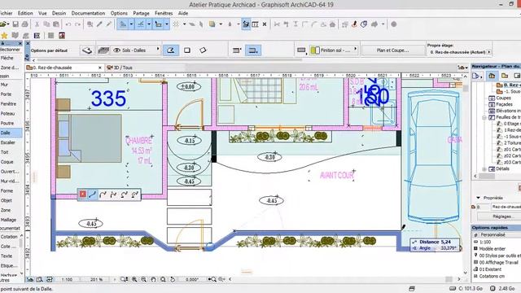Screen dimensions: 521x293
Task: Toggle the eye icon on Sols - Dalles layer
Action: pyautogui.click(x=116, y=50)
